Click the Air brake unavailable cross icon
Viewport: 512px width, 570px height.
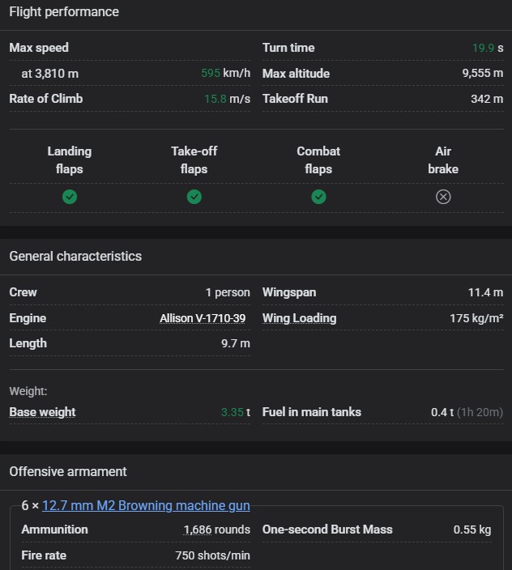(443, 197)
